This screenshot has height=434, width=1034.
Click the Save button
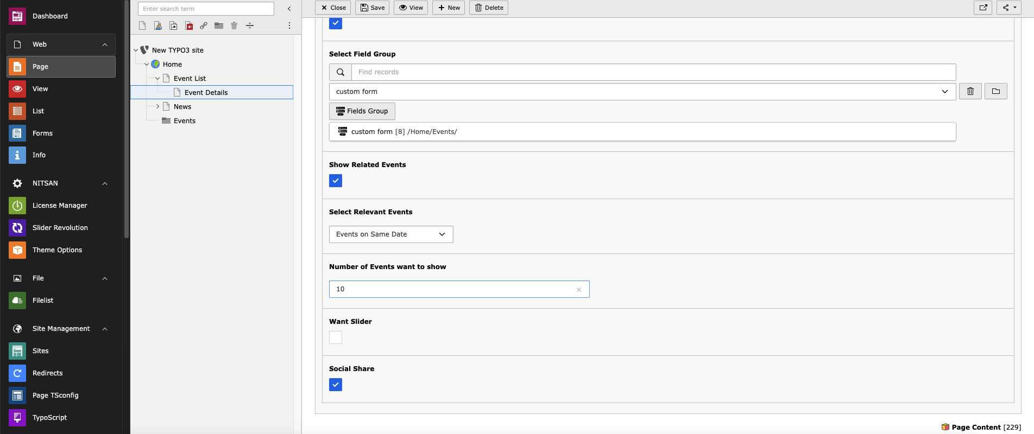tap(373, 8)
